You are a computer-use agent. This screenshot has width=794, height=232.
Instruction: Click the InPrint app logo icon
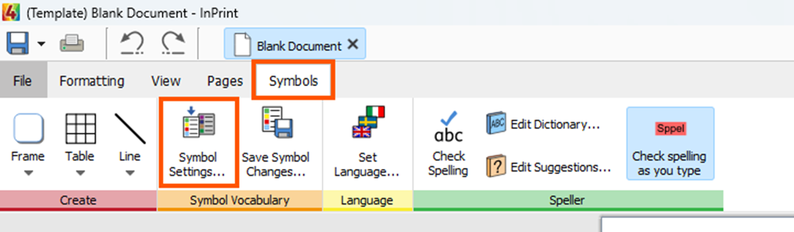point(11,12)
